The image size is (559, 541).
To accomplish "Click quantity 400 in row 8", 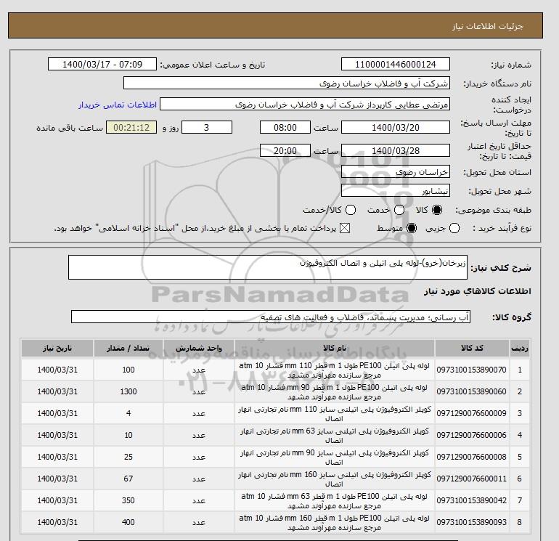I will (x=128, y=522).
